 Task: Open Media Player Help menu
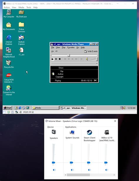[83, 47]
